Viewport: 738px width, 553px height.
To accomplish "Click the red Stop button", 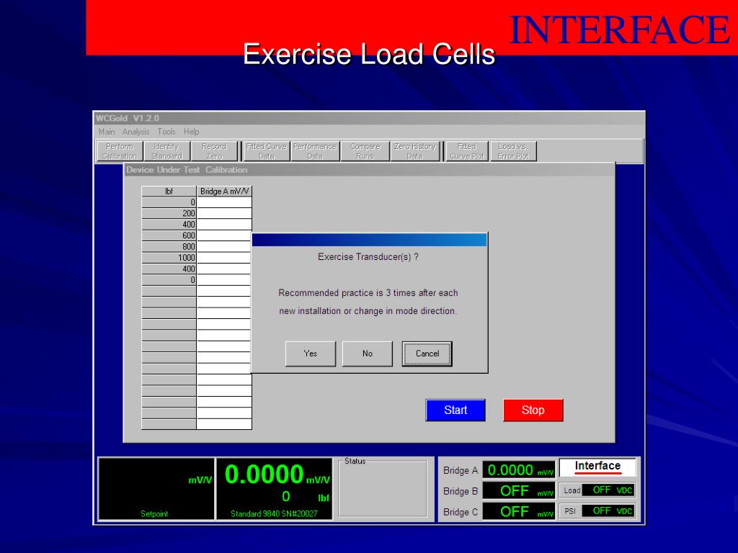I will (x=533, y=410).
